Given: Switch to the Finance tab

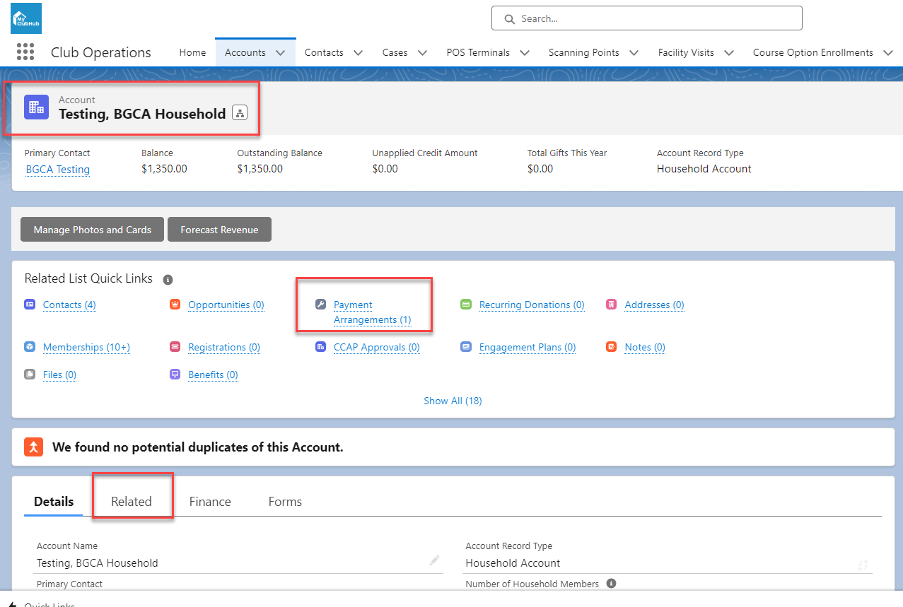Looking at the screenshot, I should [210, 502].
